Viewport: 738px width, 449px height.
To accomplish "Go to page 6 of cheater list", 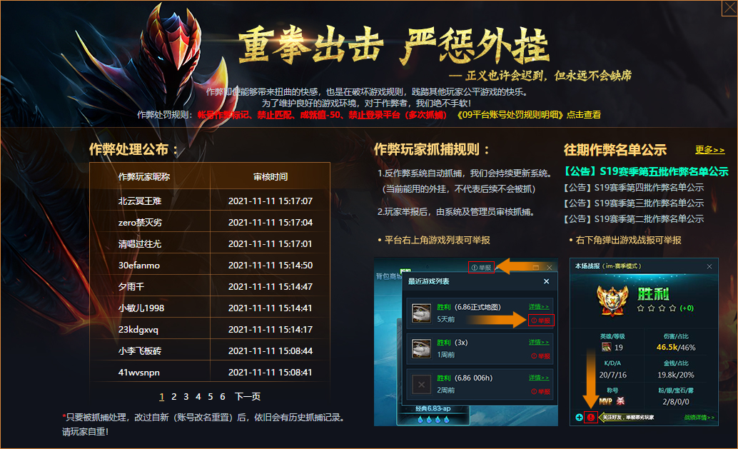I will tap(223, 396).
